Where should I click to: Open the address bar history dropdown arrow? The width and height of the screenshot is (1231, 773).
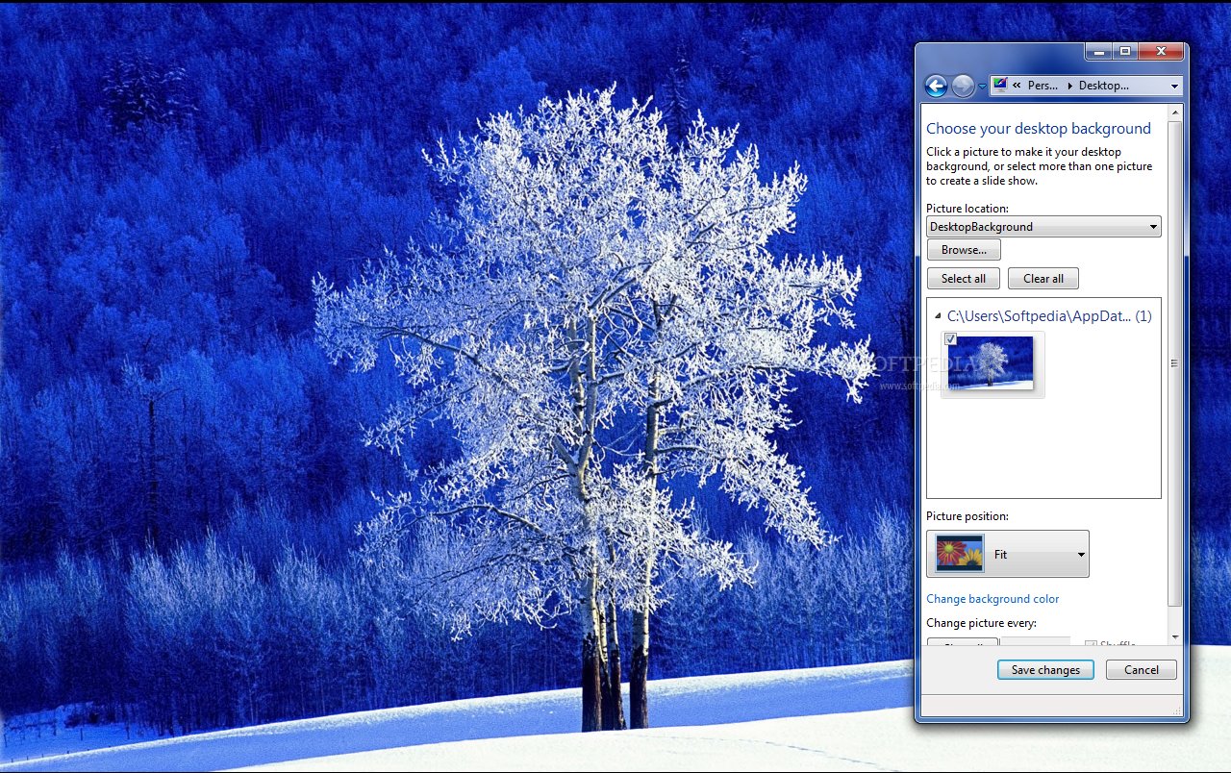(x=1174, y=86)
